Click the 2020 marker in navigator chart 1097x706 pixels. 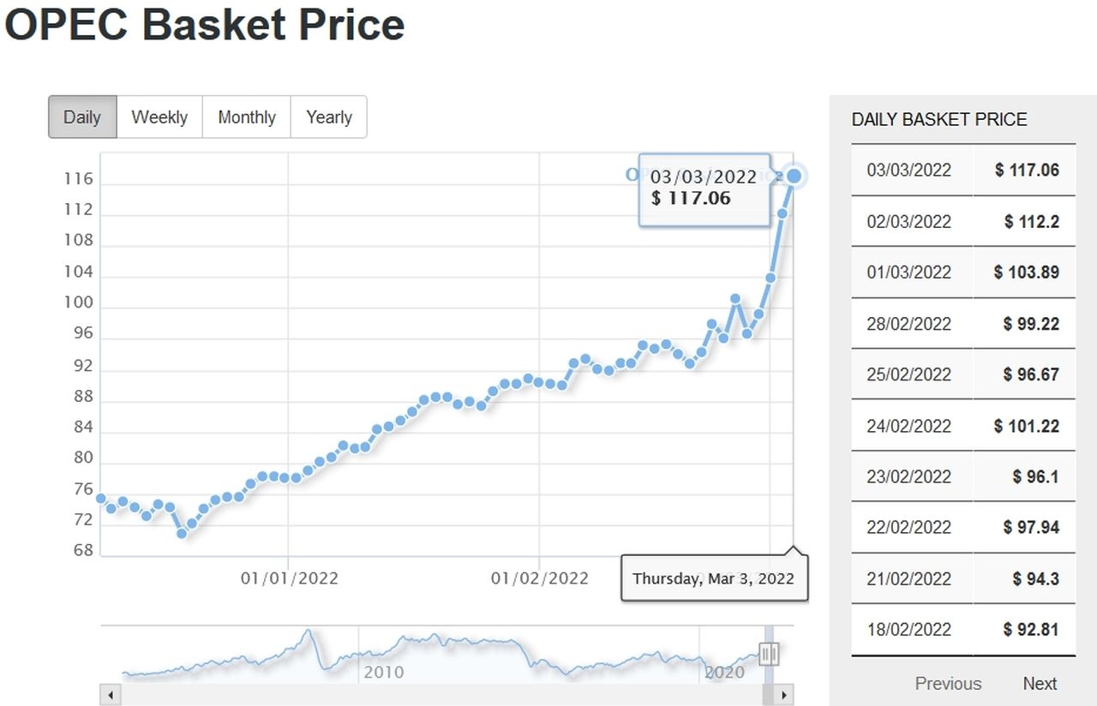coord(724,673)
